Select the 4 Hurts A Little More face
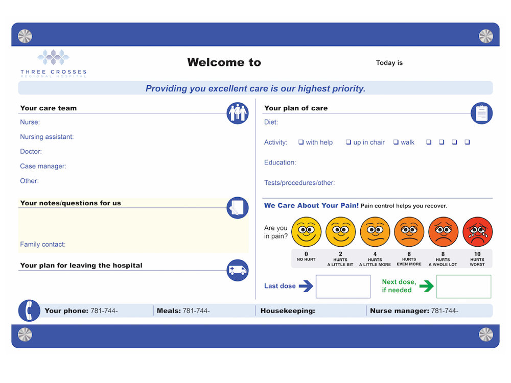Viewport: 511px width, 383px height. 375,232
